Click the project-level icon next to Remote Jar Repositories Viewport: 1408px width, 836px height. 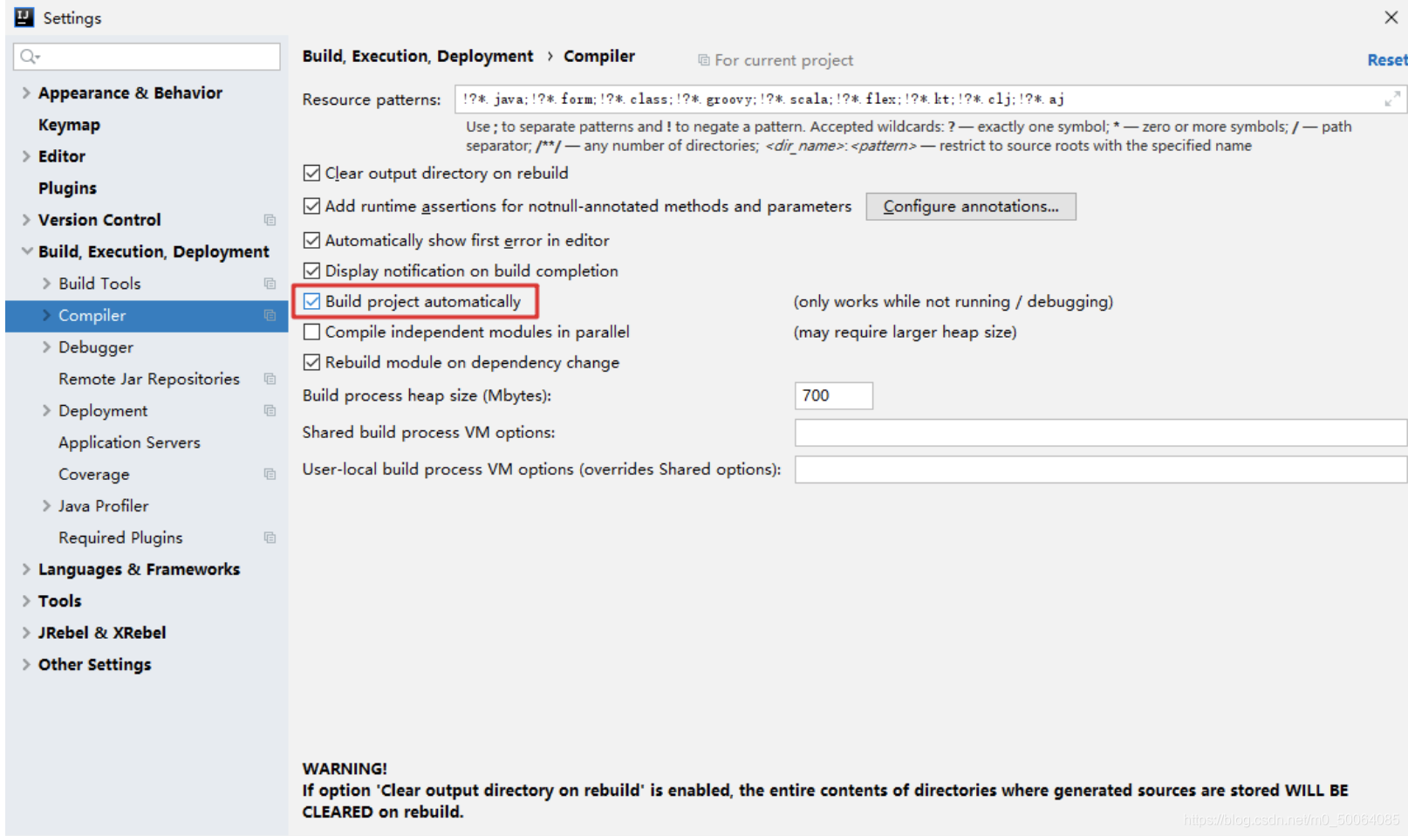[x=270, y=379]
